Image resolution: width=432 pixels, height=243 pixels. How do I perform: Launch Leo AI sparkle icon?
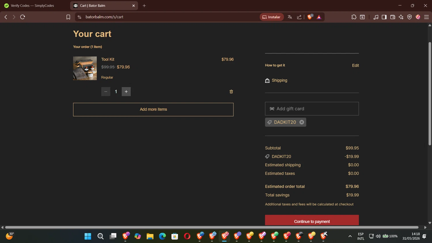coord(401,17)
